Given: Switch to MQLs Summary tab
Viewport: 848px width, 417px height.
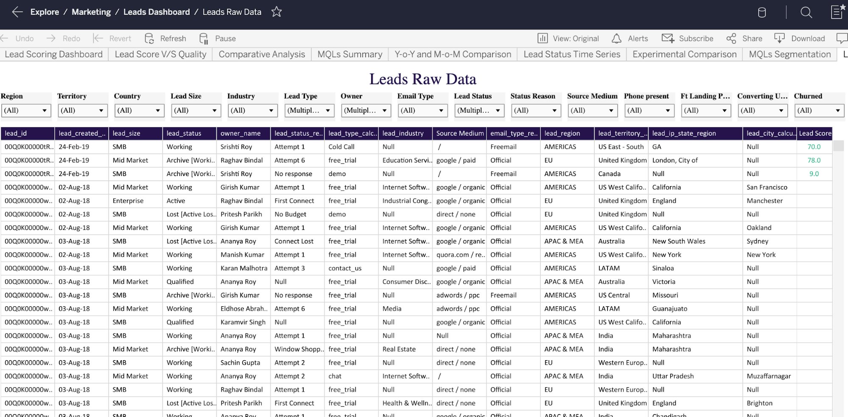Looking at the screenshot, I should [350, 54].
